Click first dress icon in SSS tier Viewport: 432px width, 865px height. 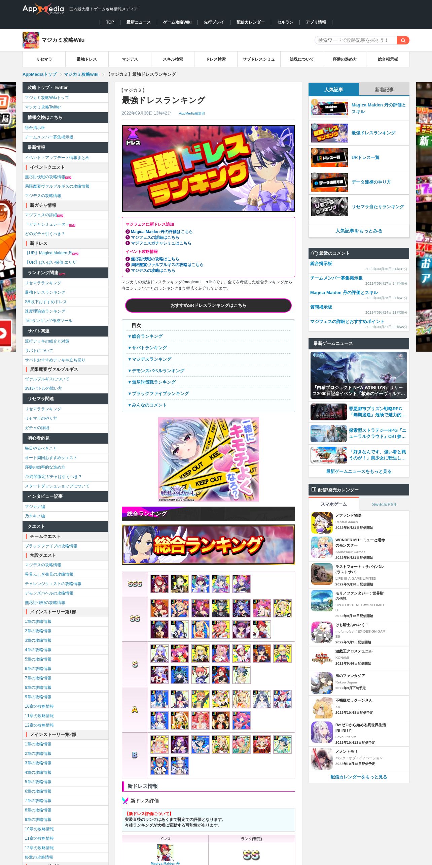159,584
